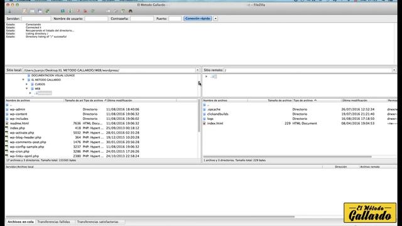Toggle processing of the transfer queue

tap(70, 11)
